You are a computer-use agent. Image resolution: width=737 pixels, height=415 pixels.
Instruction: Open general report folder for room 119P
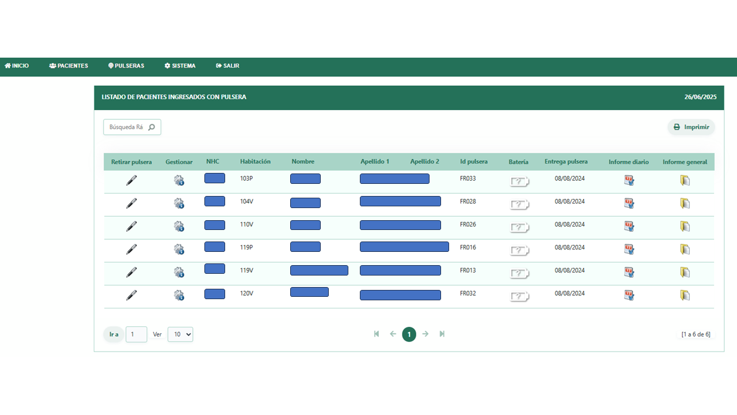[685, 250]
